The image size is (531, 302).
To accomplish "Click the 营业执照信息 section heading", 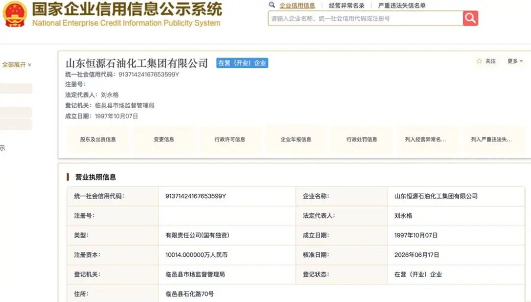I will click(x=95, y=177).
